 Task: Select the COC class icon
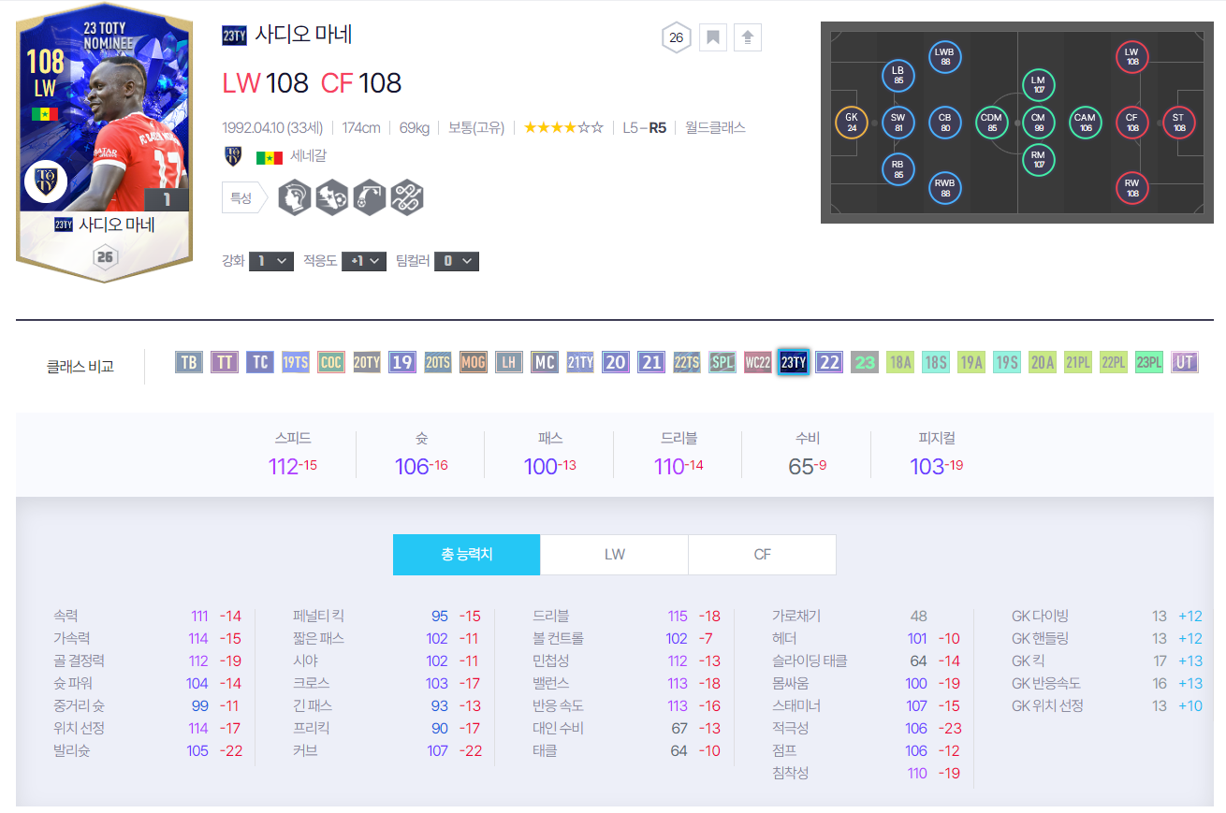point(331,362)
